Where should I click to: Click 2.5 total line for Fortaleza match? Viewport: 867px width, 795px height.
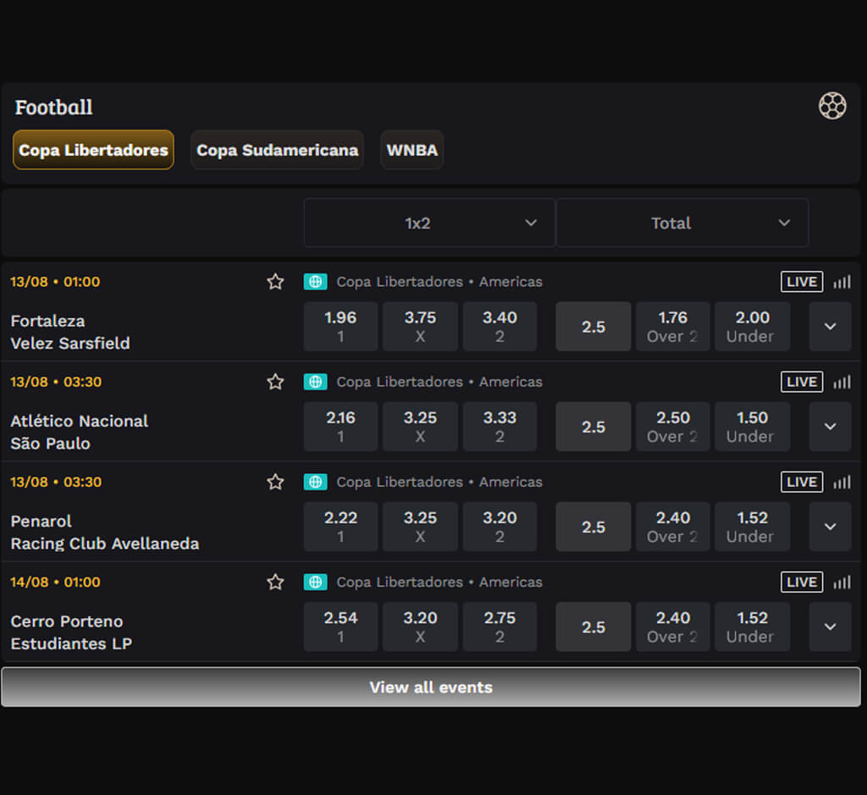pos(594,327)
